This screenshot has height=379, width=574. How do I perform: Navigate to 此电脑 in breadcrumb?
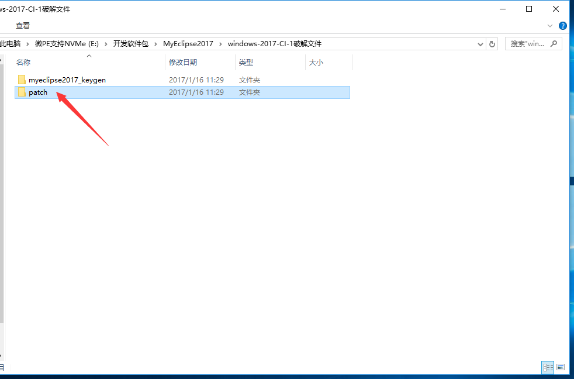10,44
